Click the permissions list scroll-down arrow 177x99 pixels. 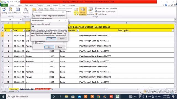(x=64, y=43)
